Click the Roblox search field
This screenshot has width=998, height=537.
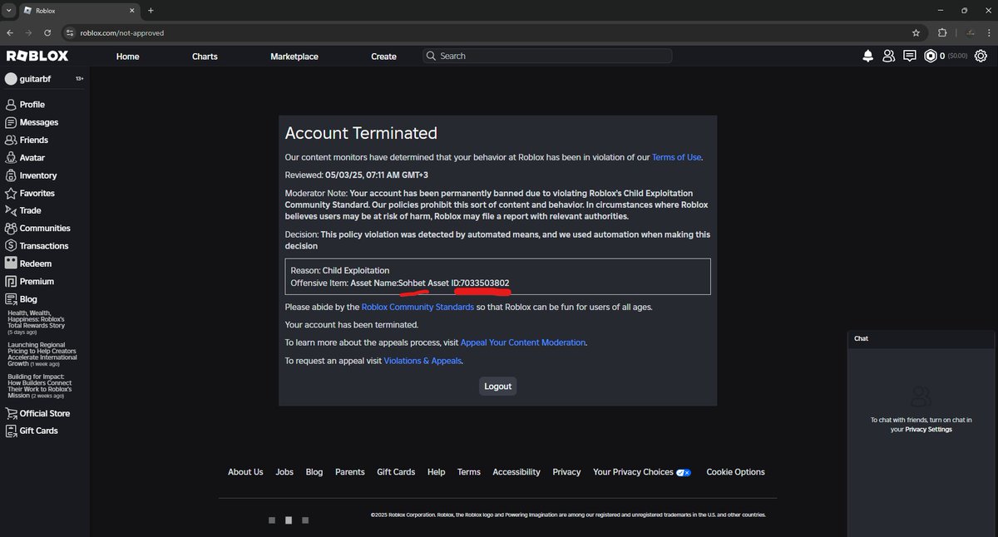pyautogui.click(x=546, y=56)
